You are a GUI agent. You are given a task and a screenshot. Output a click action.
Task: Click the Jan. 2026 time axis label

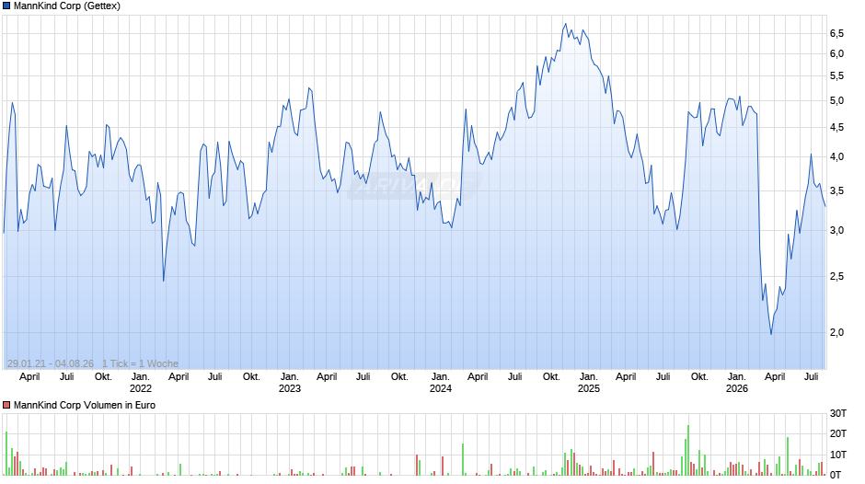click(x=737, y=383)
